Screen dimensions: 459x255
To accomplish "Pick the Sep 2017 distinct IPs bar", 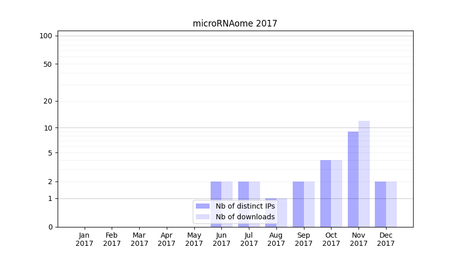I will pyautogui.click(x=298, y=204).
